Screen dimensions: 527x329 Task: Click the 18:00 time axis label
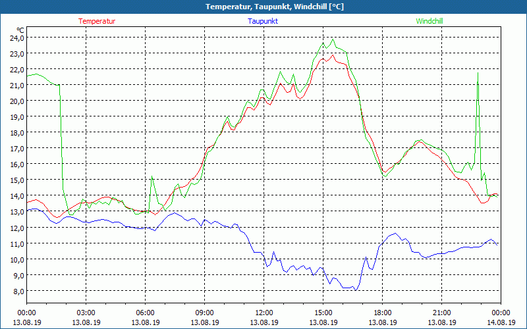click(x=383, y=313)
